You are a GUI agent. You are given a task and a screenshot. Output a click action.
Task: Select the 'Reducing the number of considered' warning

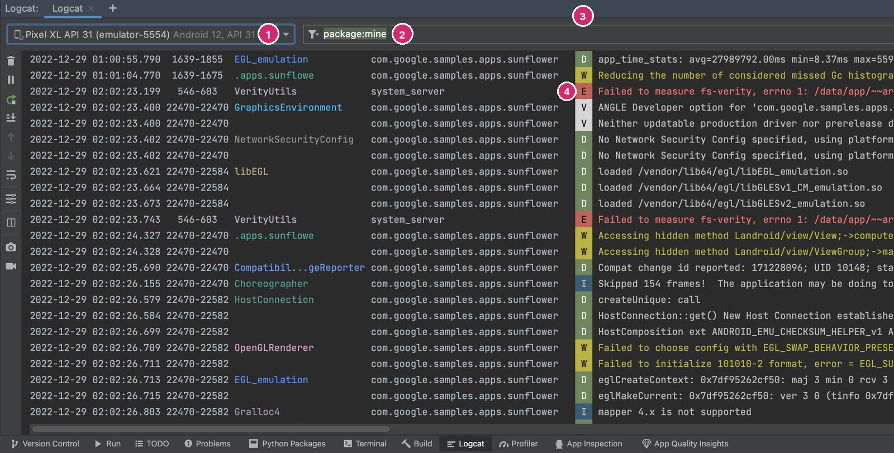tap(745, 75)
